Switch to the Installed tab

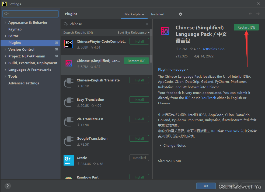coord(158,14)
